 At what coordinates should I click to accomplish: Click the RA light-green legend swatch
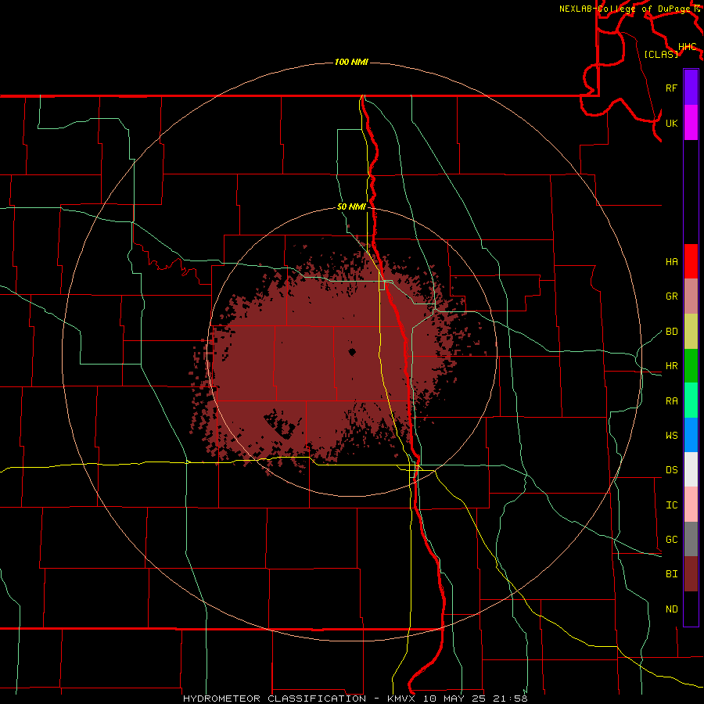coord(691,400)
